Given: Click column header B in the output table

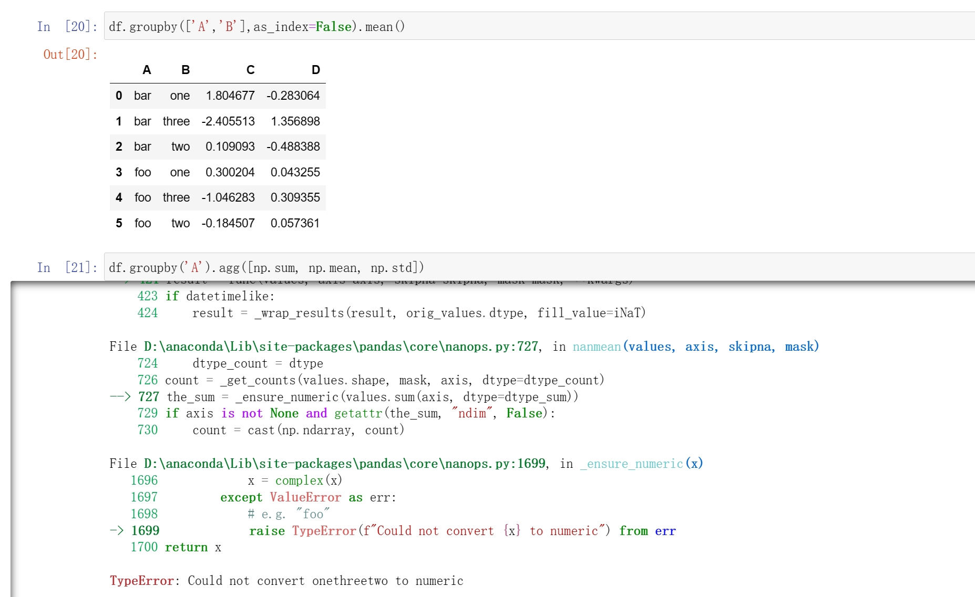Looking at the screenshot, I should pos(186,70).
